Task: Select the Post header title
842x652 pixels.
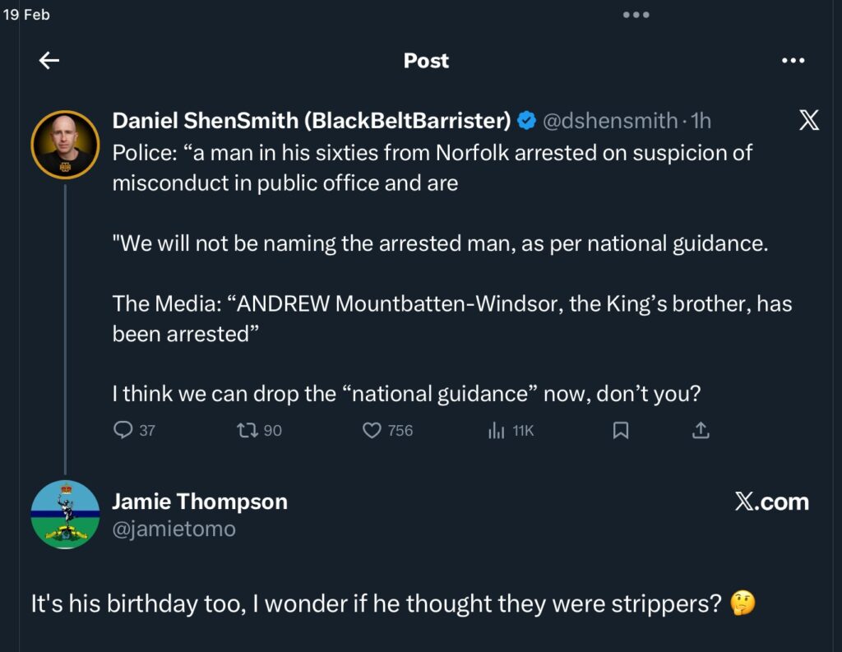Action: [x=426, y=60]
